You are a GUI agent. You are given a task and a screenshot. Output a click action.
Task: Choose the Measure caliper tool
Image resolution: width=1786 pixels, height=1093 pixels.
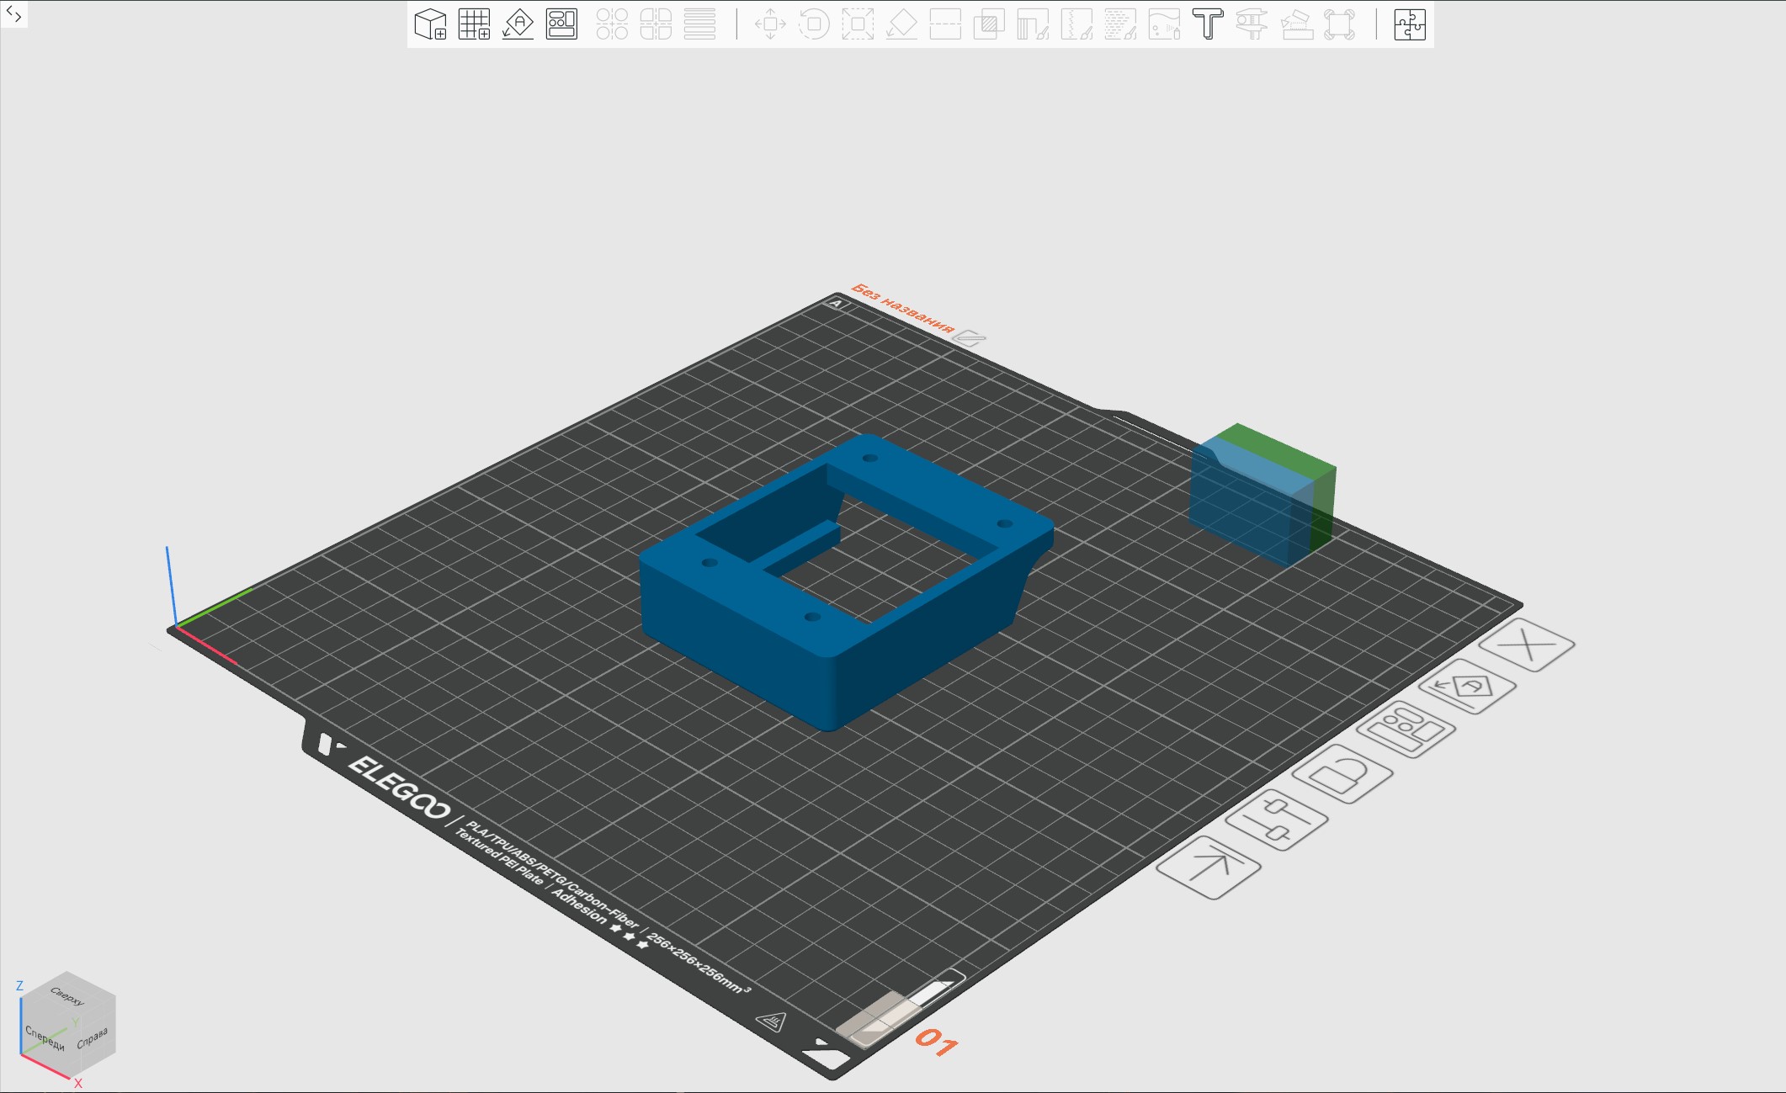coord(1252,24)
